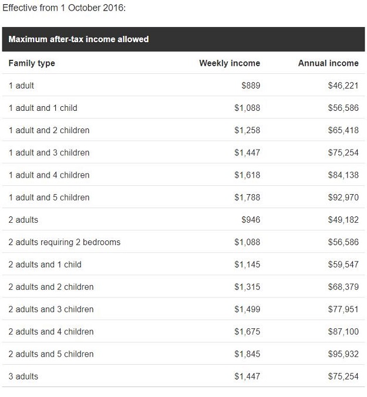
Task: Click the "2 adults requiring 2 bedrooms" label
Action: click(64, 242)
